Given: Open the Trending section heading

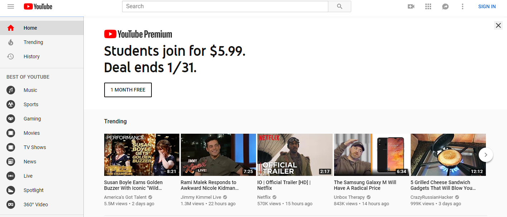Looking at the screenshot, I should click(115, 121).
